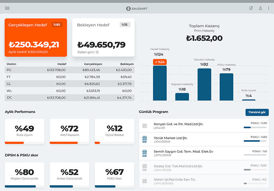Click the Salesart logo in header
This screenshot has width=274, height=191.
click(x=137, y=8)
